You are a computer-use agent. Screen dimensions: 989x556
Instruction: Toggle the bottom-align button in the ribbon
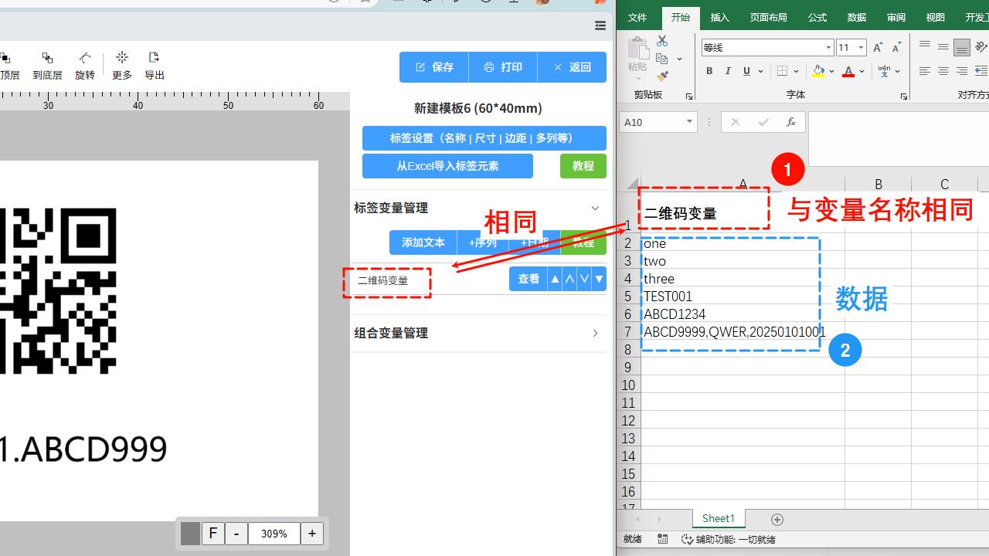(961, 48)
